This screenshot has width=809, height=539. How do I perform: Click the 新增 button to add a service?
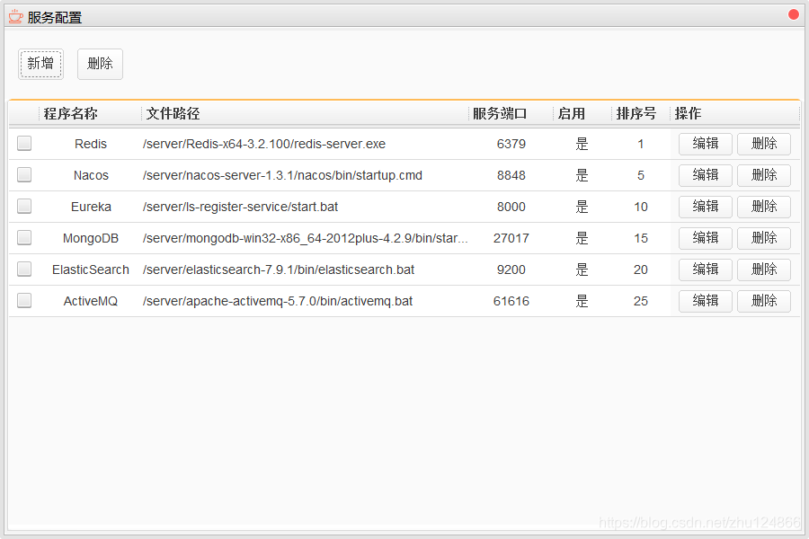pos(40,64)
